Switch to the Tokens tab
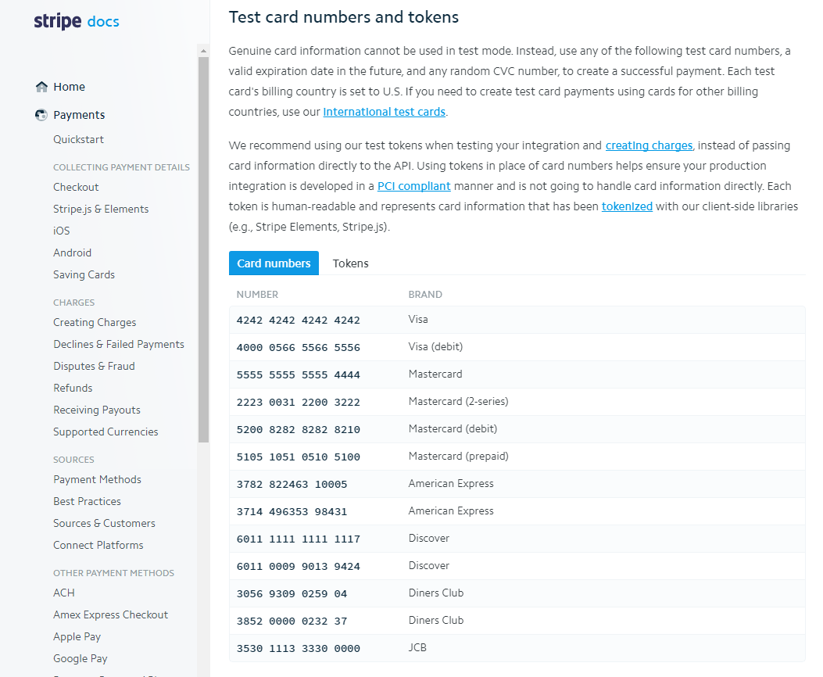 click(x=351, y=263)
